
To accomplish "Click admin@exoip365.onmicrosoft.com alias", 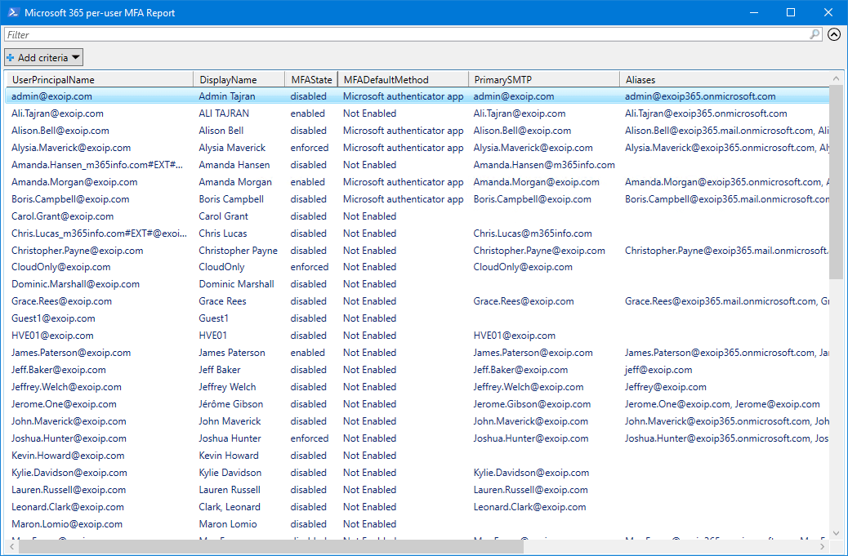I will point(700,96).
